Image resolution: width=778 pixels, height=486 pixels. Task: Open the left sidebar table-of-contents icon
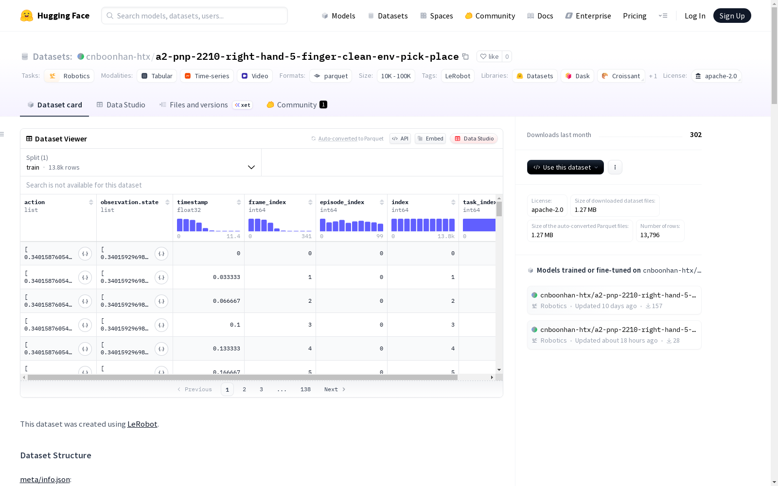coord(2,134)
